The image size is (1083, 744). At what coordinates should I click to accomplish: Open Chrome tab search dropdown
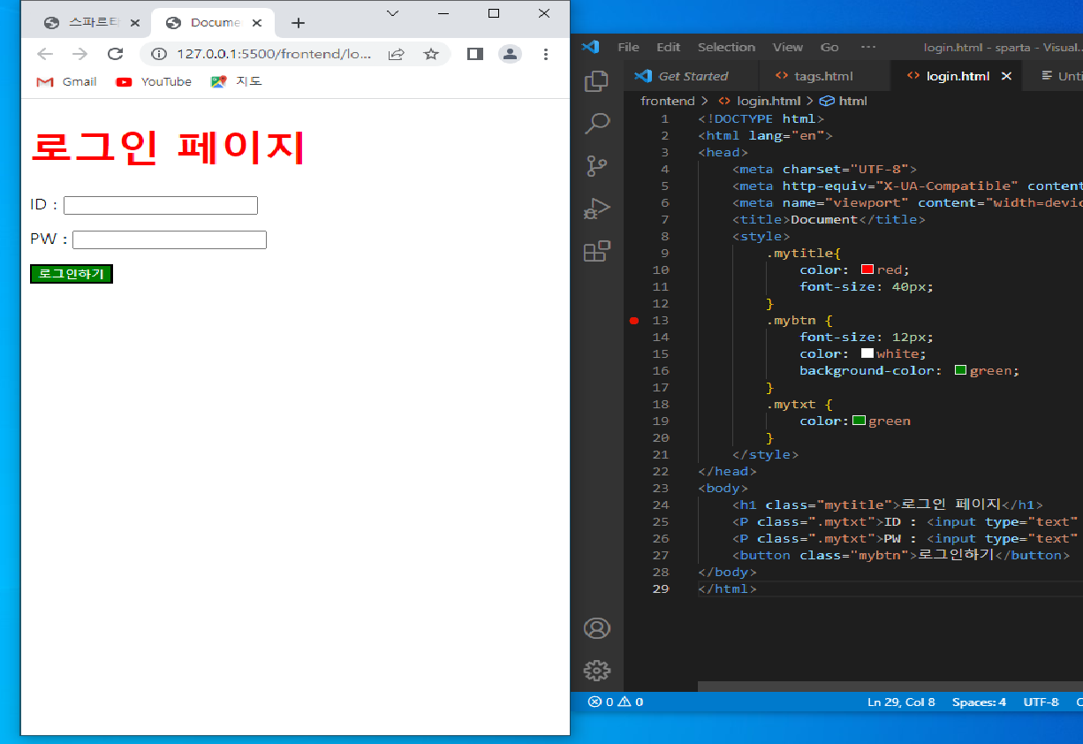[x=393, y=13]
